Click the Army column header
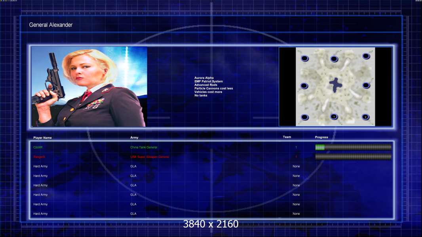 tap(134, 137)
